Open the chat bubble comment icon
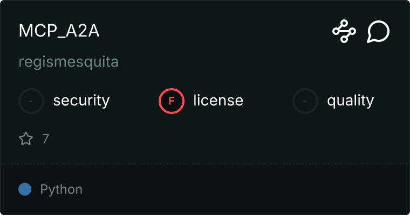This screenshot has height=215, width=410. pos(378,32)
